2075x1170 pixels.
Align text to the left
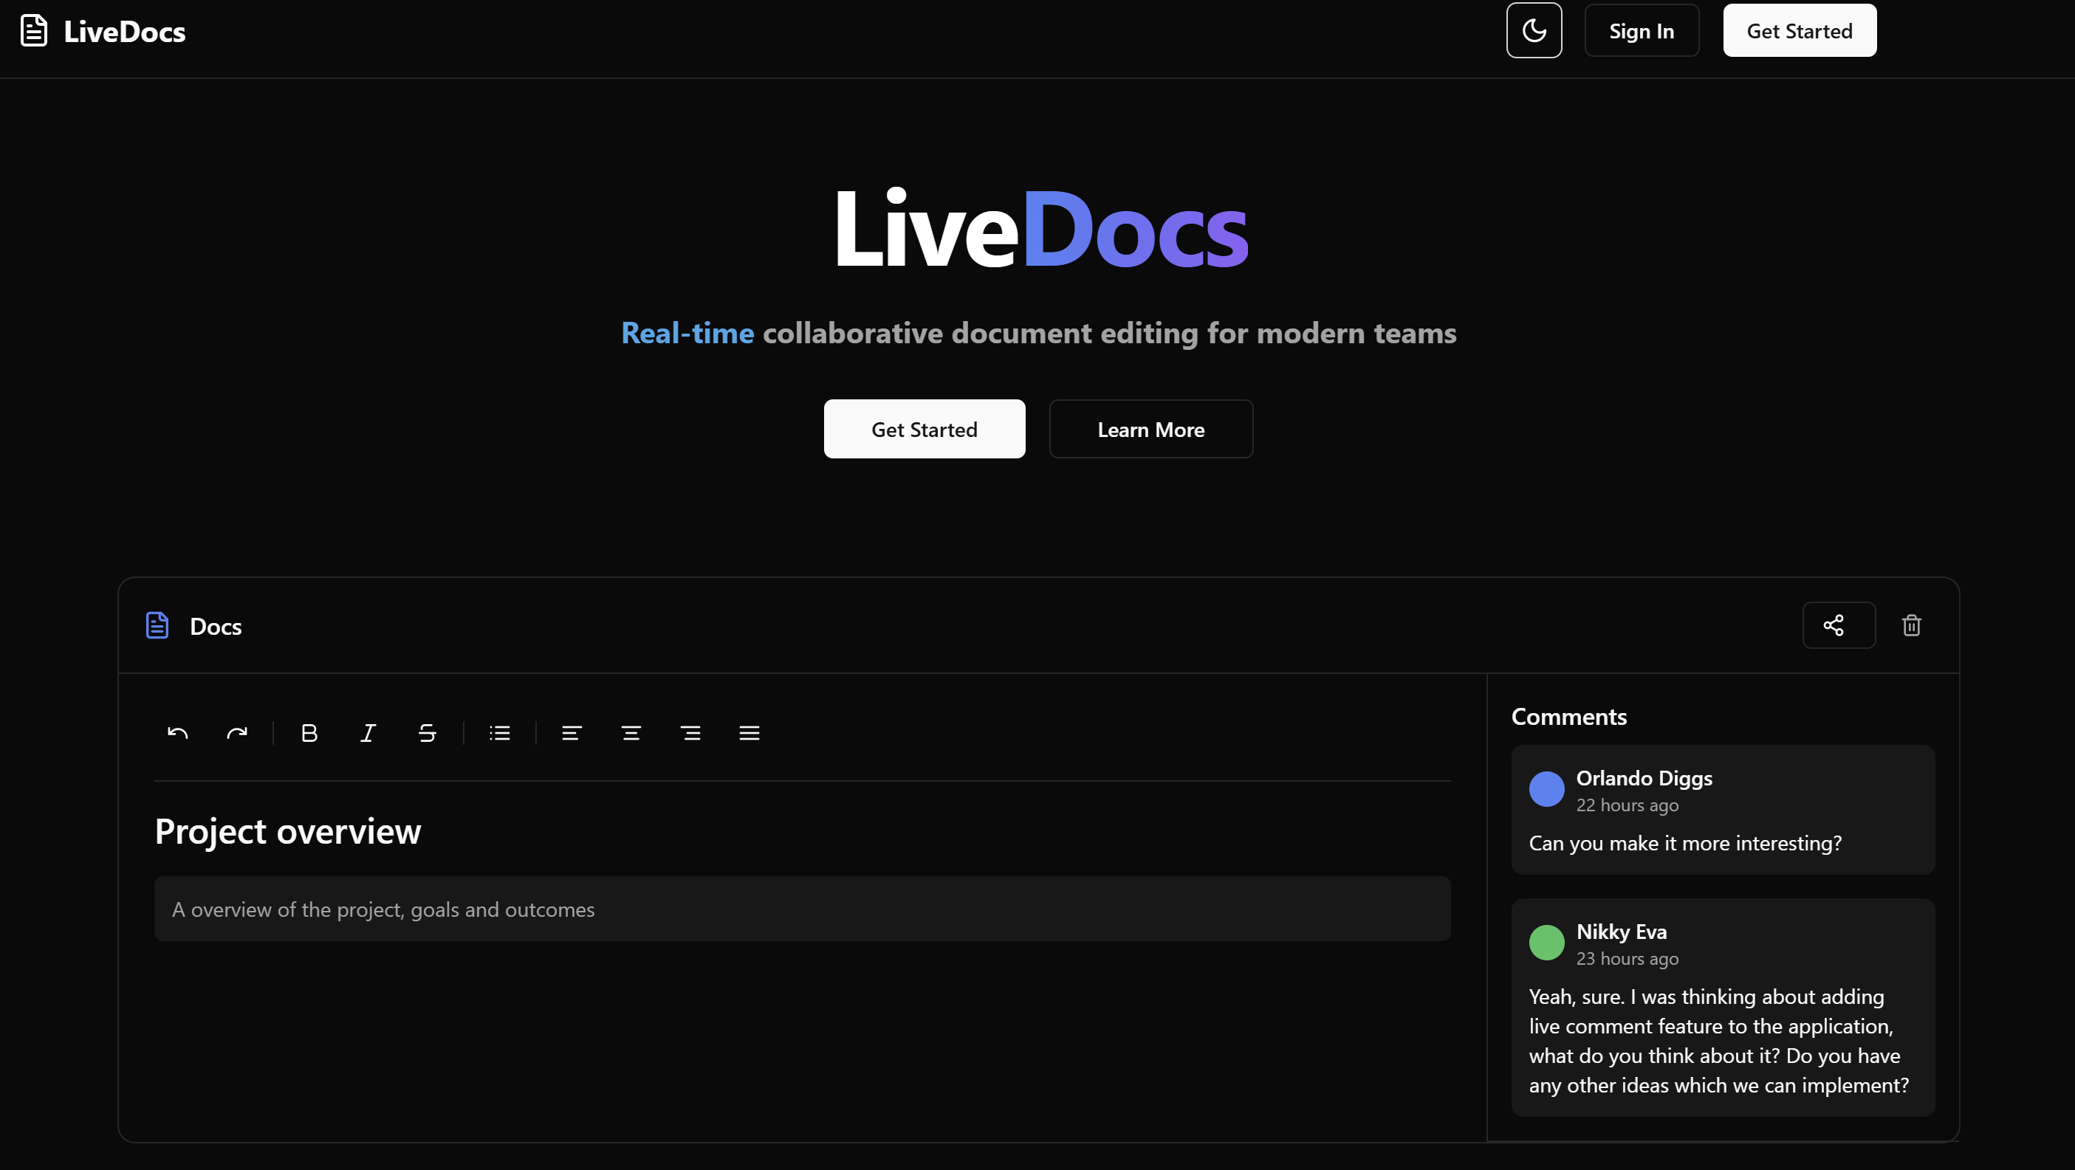[572, 733]
